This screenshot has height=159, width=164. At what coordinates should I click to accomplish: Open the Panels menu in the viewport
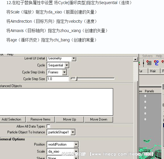(149, 91)
